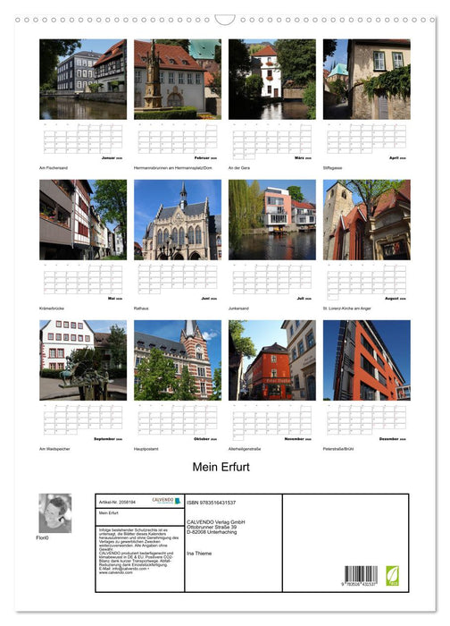
Task: Click the 'An der Gera' caption
Action: click(x=239, y=168)
